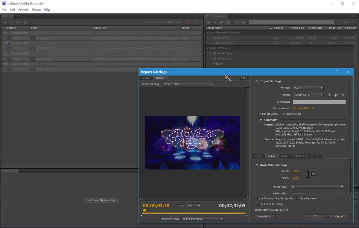Open the Source Range Entire Sequence dropdown

tap(203, 219)
